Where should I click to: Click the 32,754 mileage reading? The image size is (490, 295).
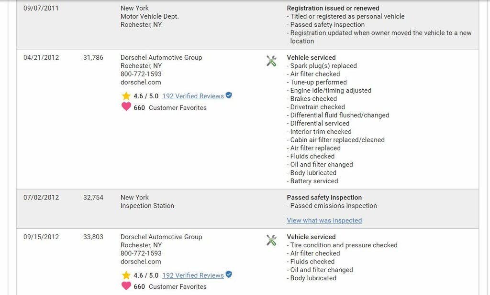tap(93, 198)
